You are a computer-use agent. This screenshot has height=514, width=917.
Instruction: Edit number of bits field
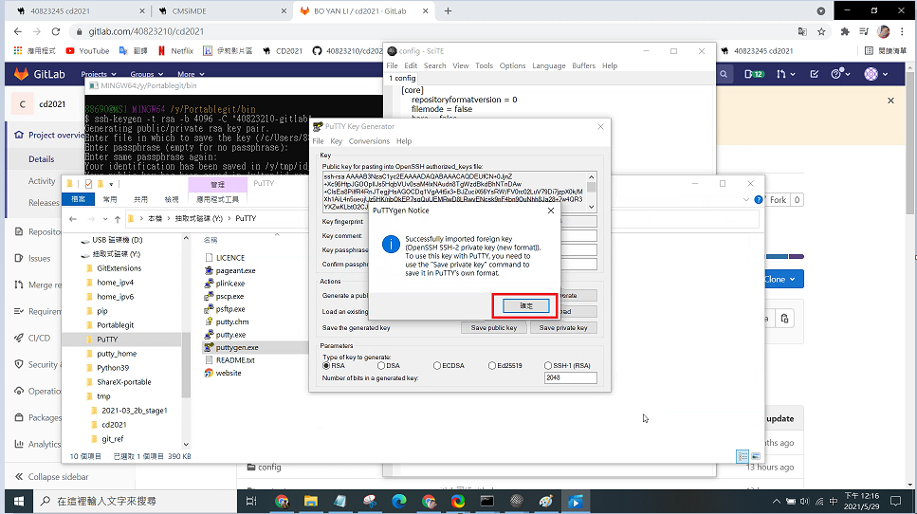(x=570, y=377)
